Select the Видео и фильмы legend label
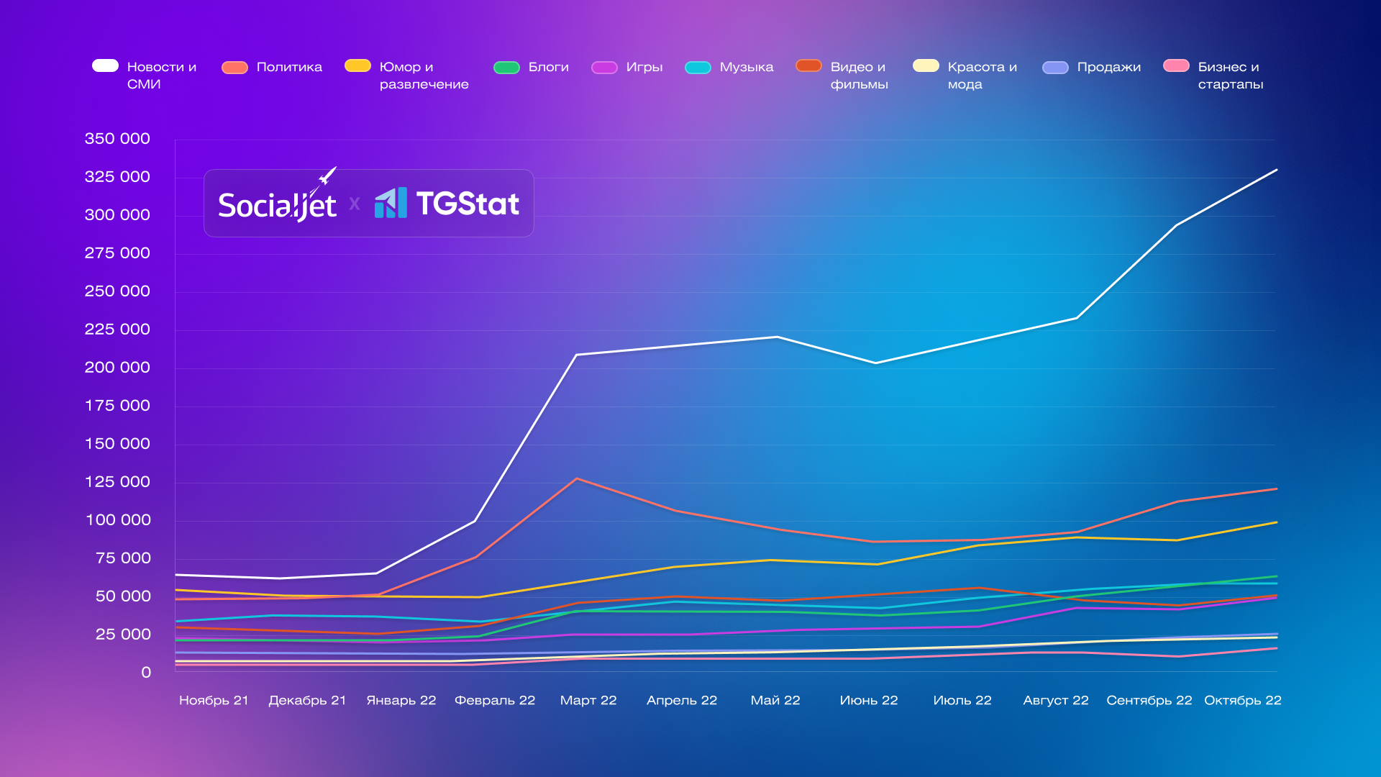 [x=859, y=76]
